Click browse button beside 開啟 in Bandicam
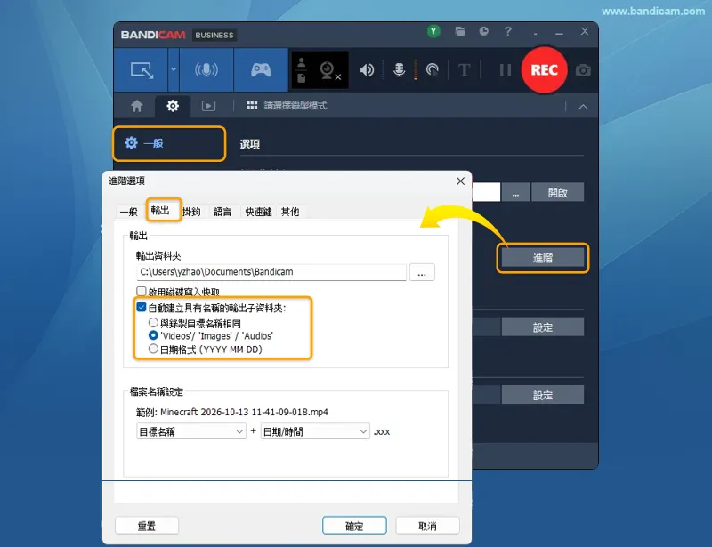Image resolution: width=712 pixels, height=547 pixels. coord(515,192)
